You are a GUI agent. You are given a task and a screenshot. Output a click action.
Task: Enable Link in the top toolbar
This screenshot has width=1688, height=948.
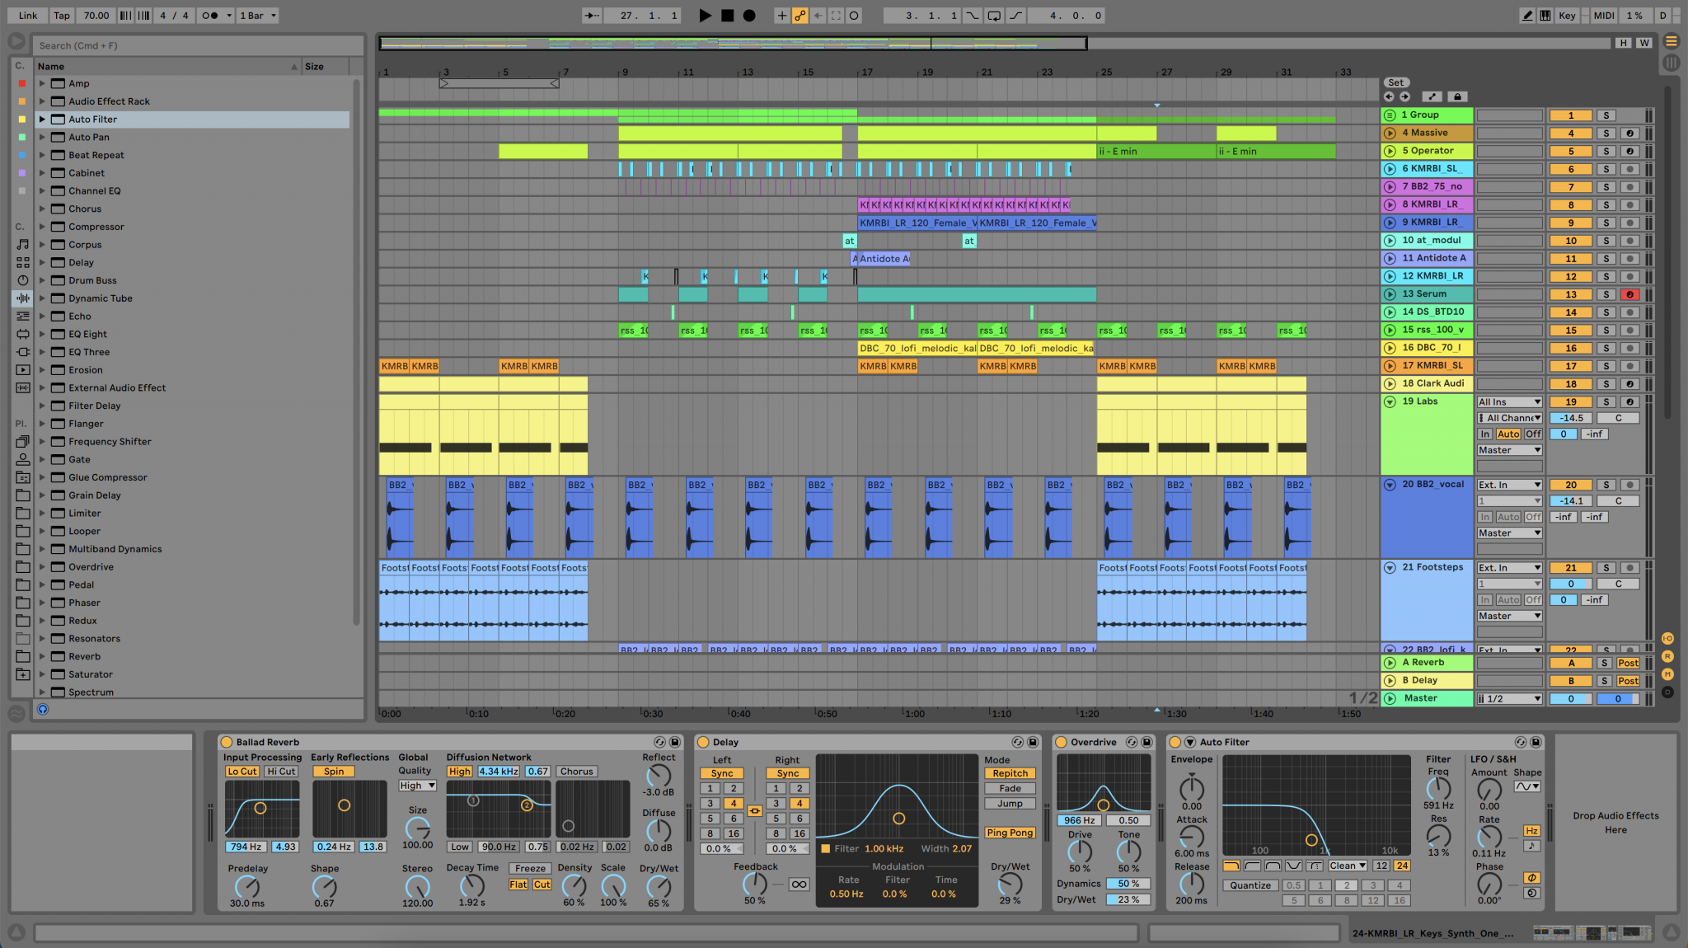coord(27,15)
